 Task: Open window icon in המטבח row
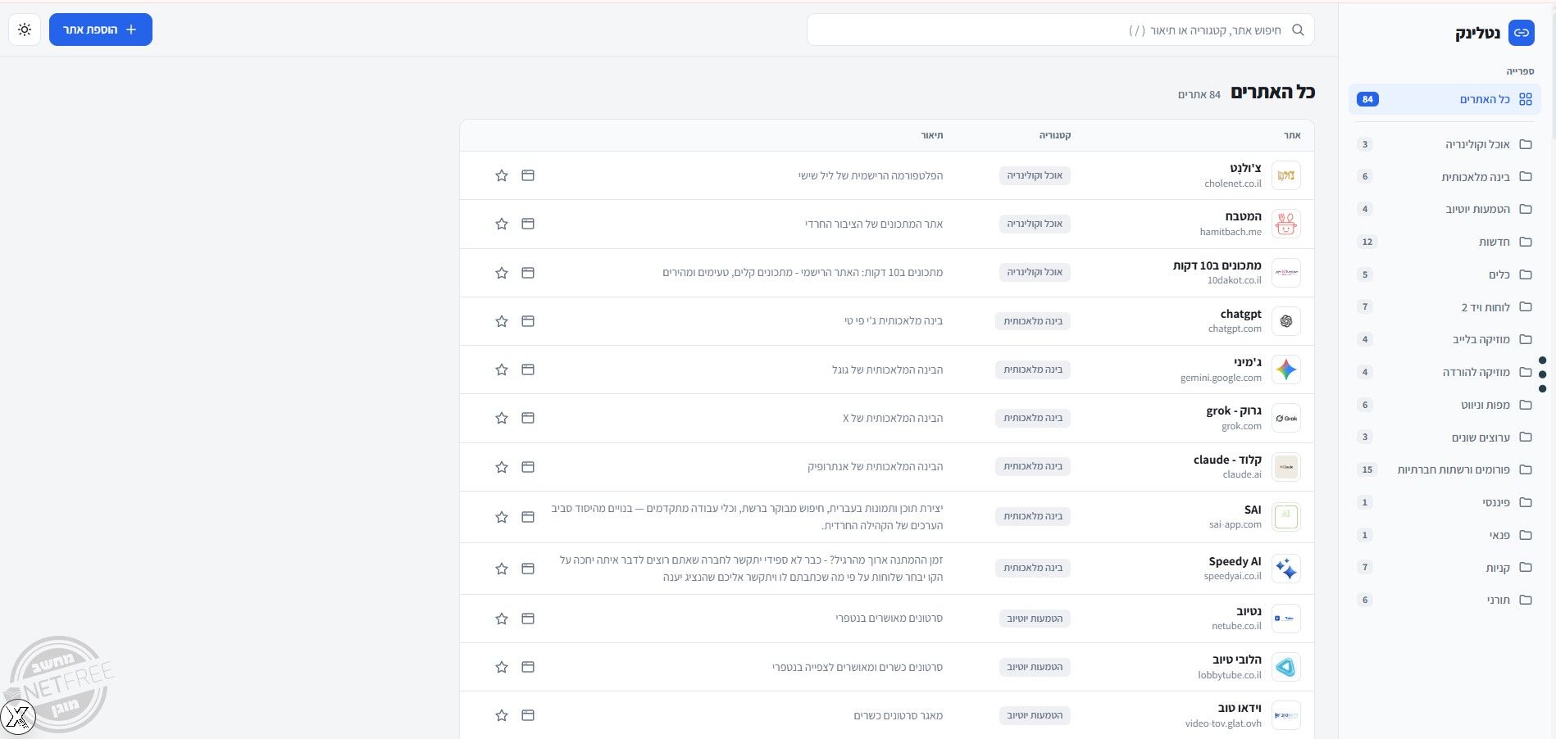pos(528,224)
